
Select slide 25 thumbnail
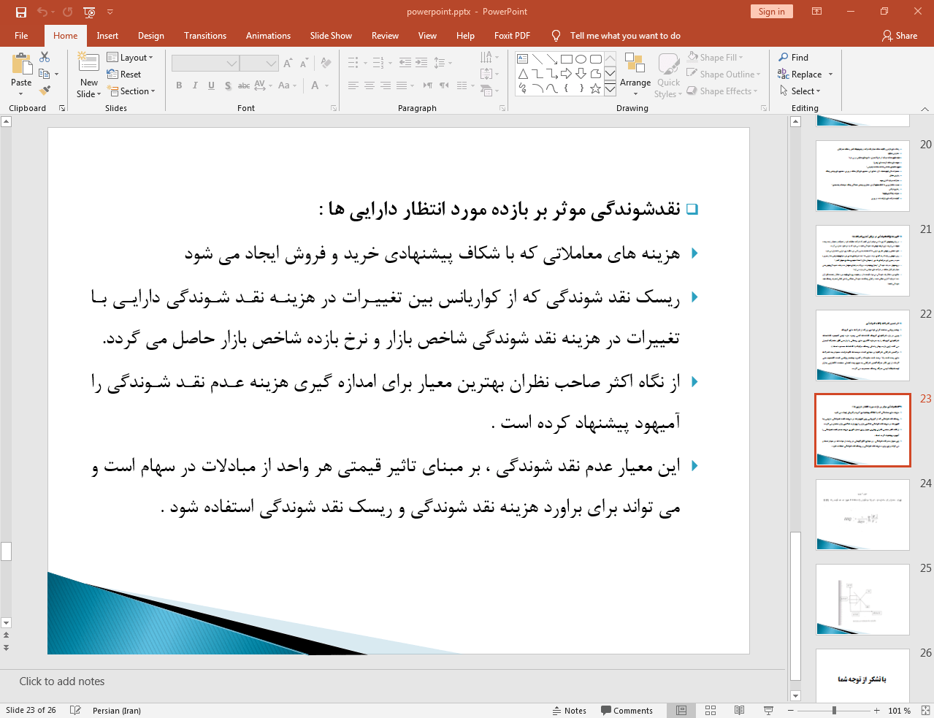862,599
